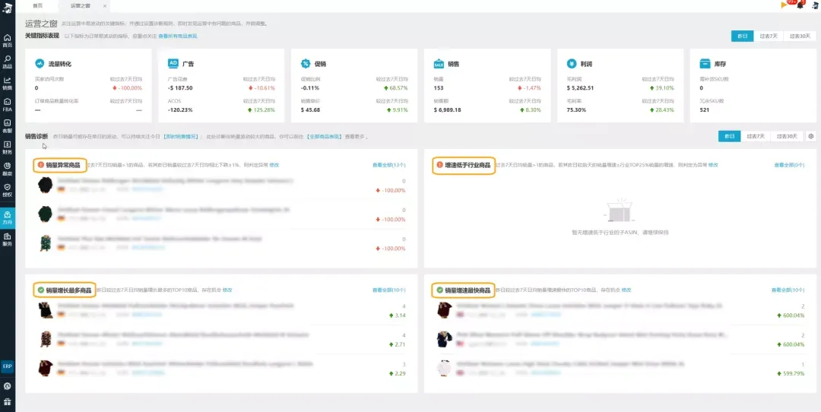821x412 pixels.
Task: Open the thumbnail of the 599.79% growth product
Action: click(444, 367)
